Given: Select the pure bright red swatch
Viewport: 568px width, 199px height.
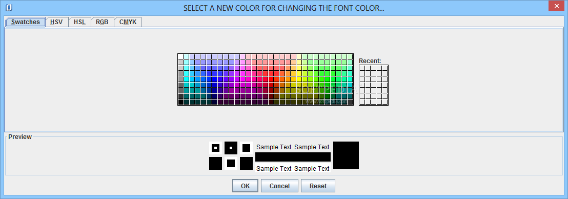Looking at the screenshot, I should [x=271, y=79].
